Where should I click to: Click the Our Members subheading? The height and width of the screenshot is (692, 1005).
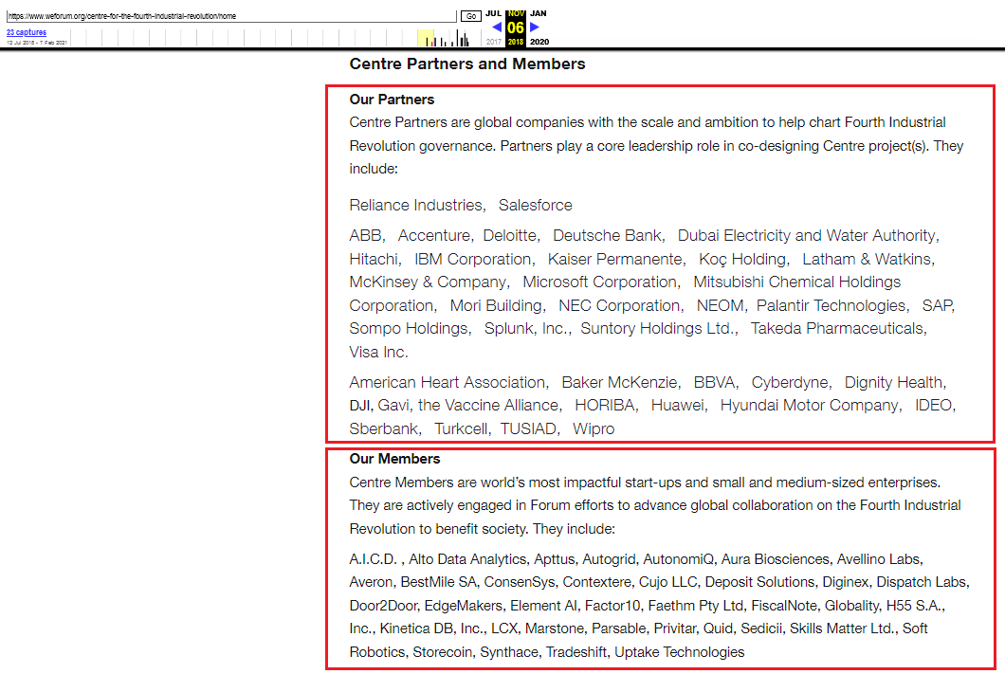(x=394, y=459)
